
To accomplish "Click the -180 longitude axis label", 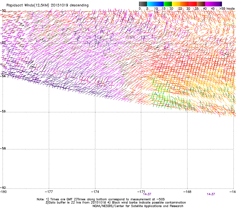I will tap(4, 192).
